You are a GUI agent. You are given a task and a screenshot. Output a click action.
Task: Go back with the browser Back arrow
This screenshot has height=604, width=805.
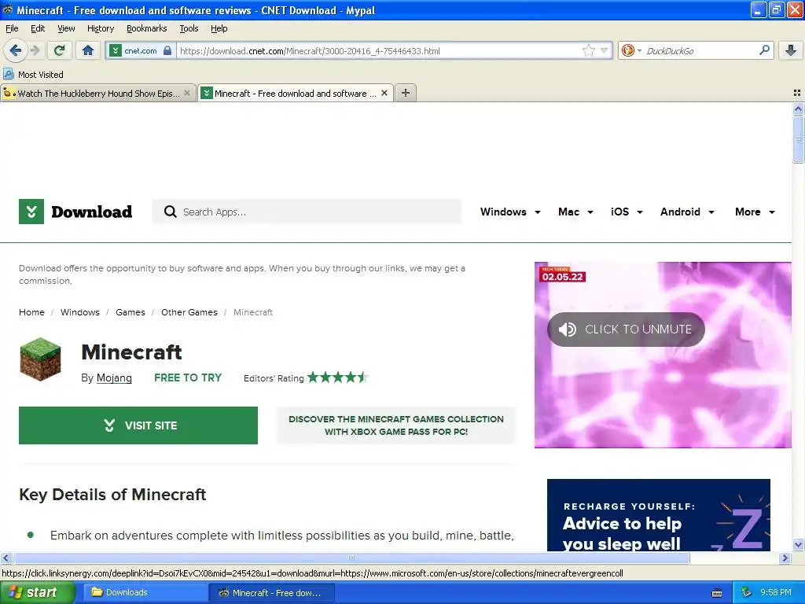[16, 50]
